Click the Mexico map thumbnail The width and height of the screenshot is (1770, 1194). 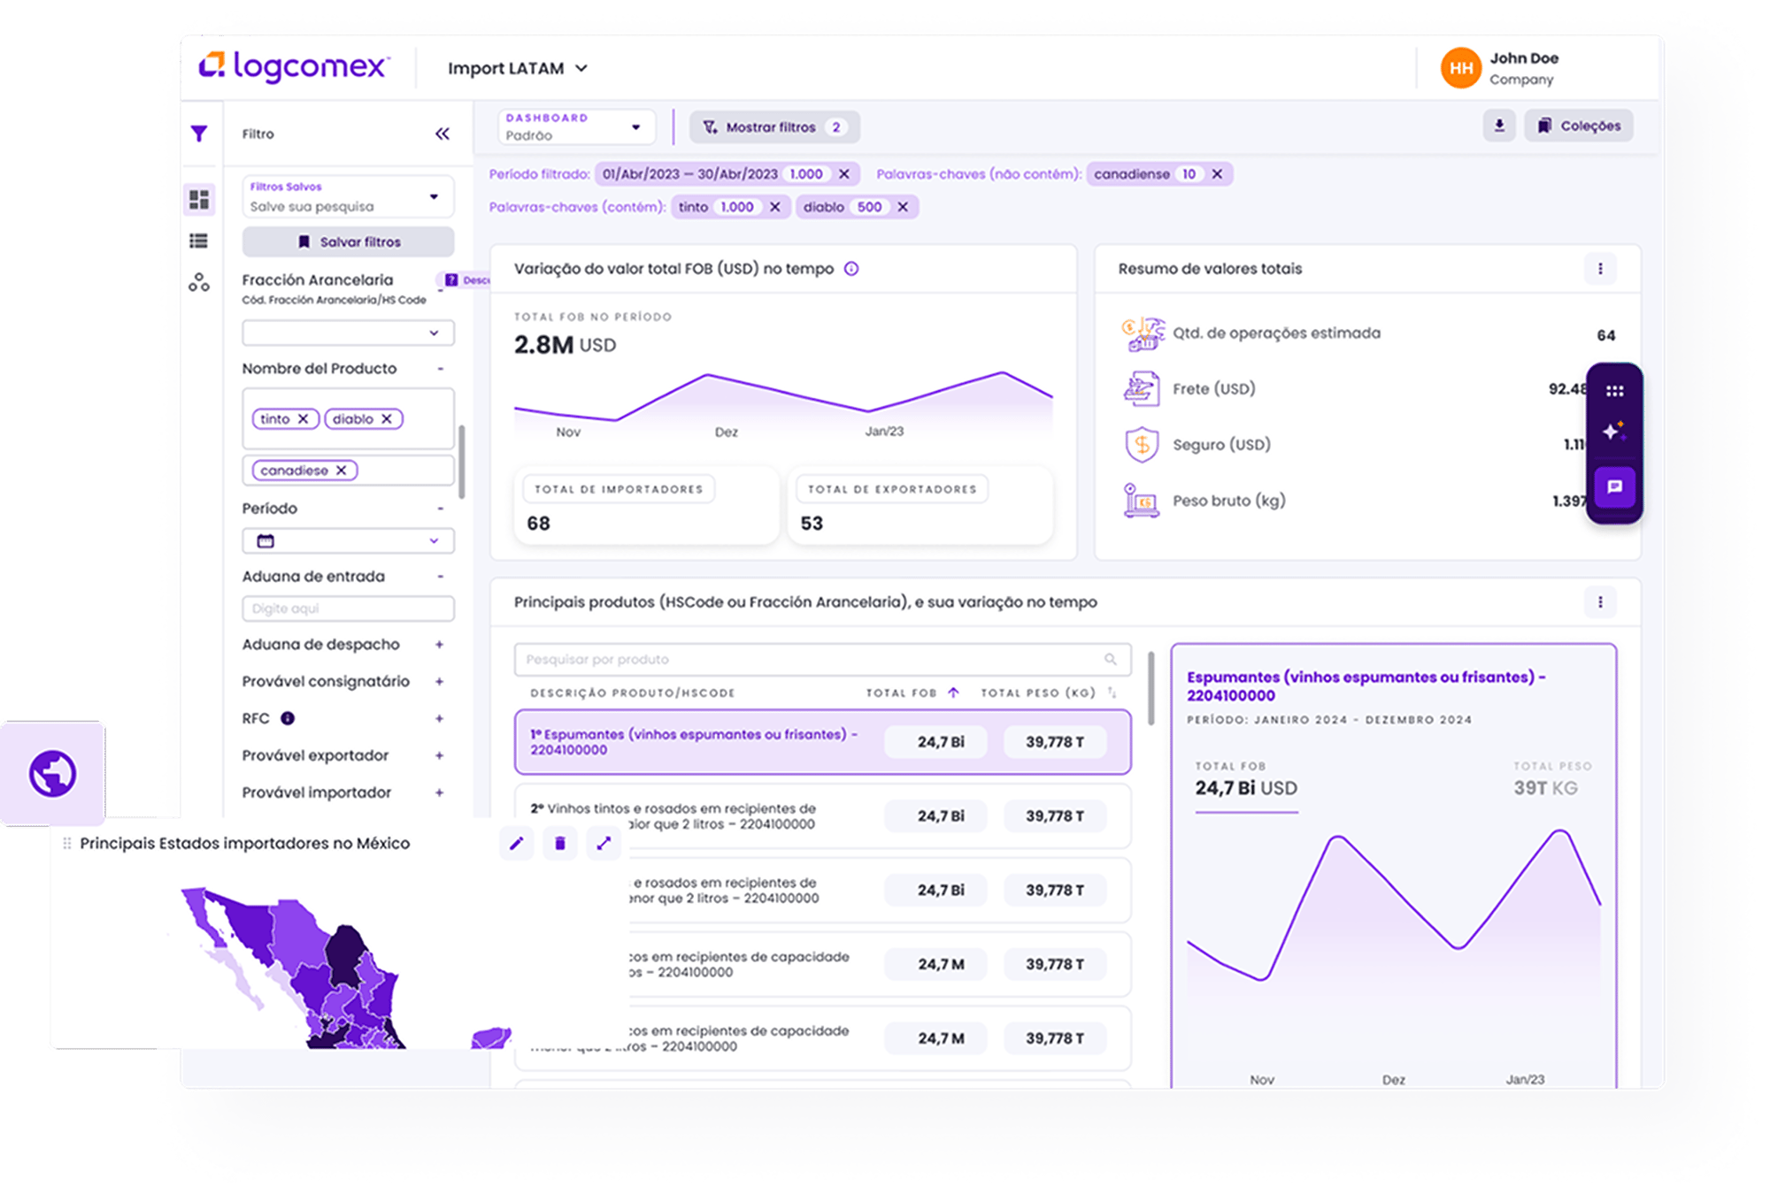click(347, 968)
